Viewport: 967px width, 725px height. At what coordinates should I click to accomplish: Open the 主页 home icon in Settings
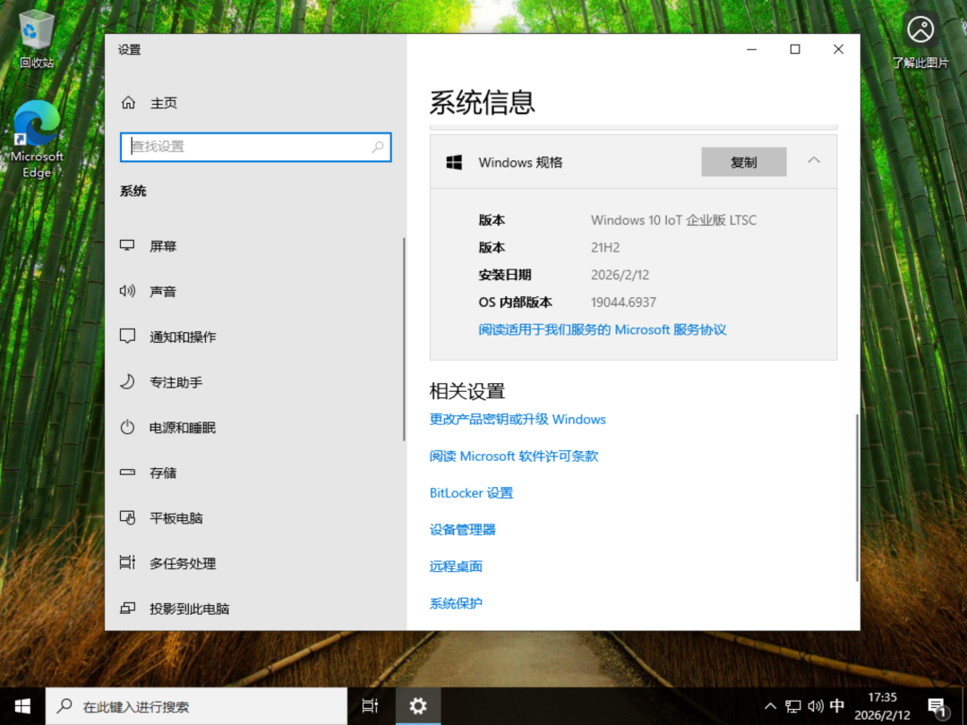(x=128, y=102)
